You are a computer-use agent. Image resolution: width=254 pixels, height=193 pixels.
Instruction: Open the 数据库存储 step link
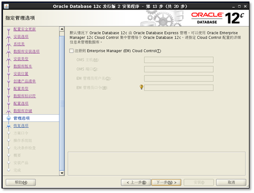coord(23,111)
